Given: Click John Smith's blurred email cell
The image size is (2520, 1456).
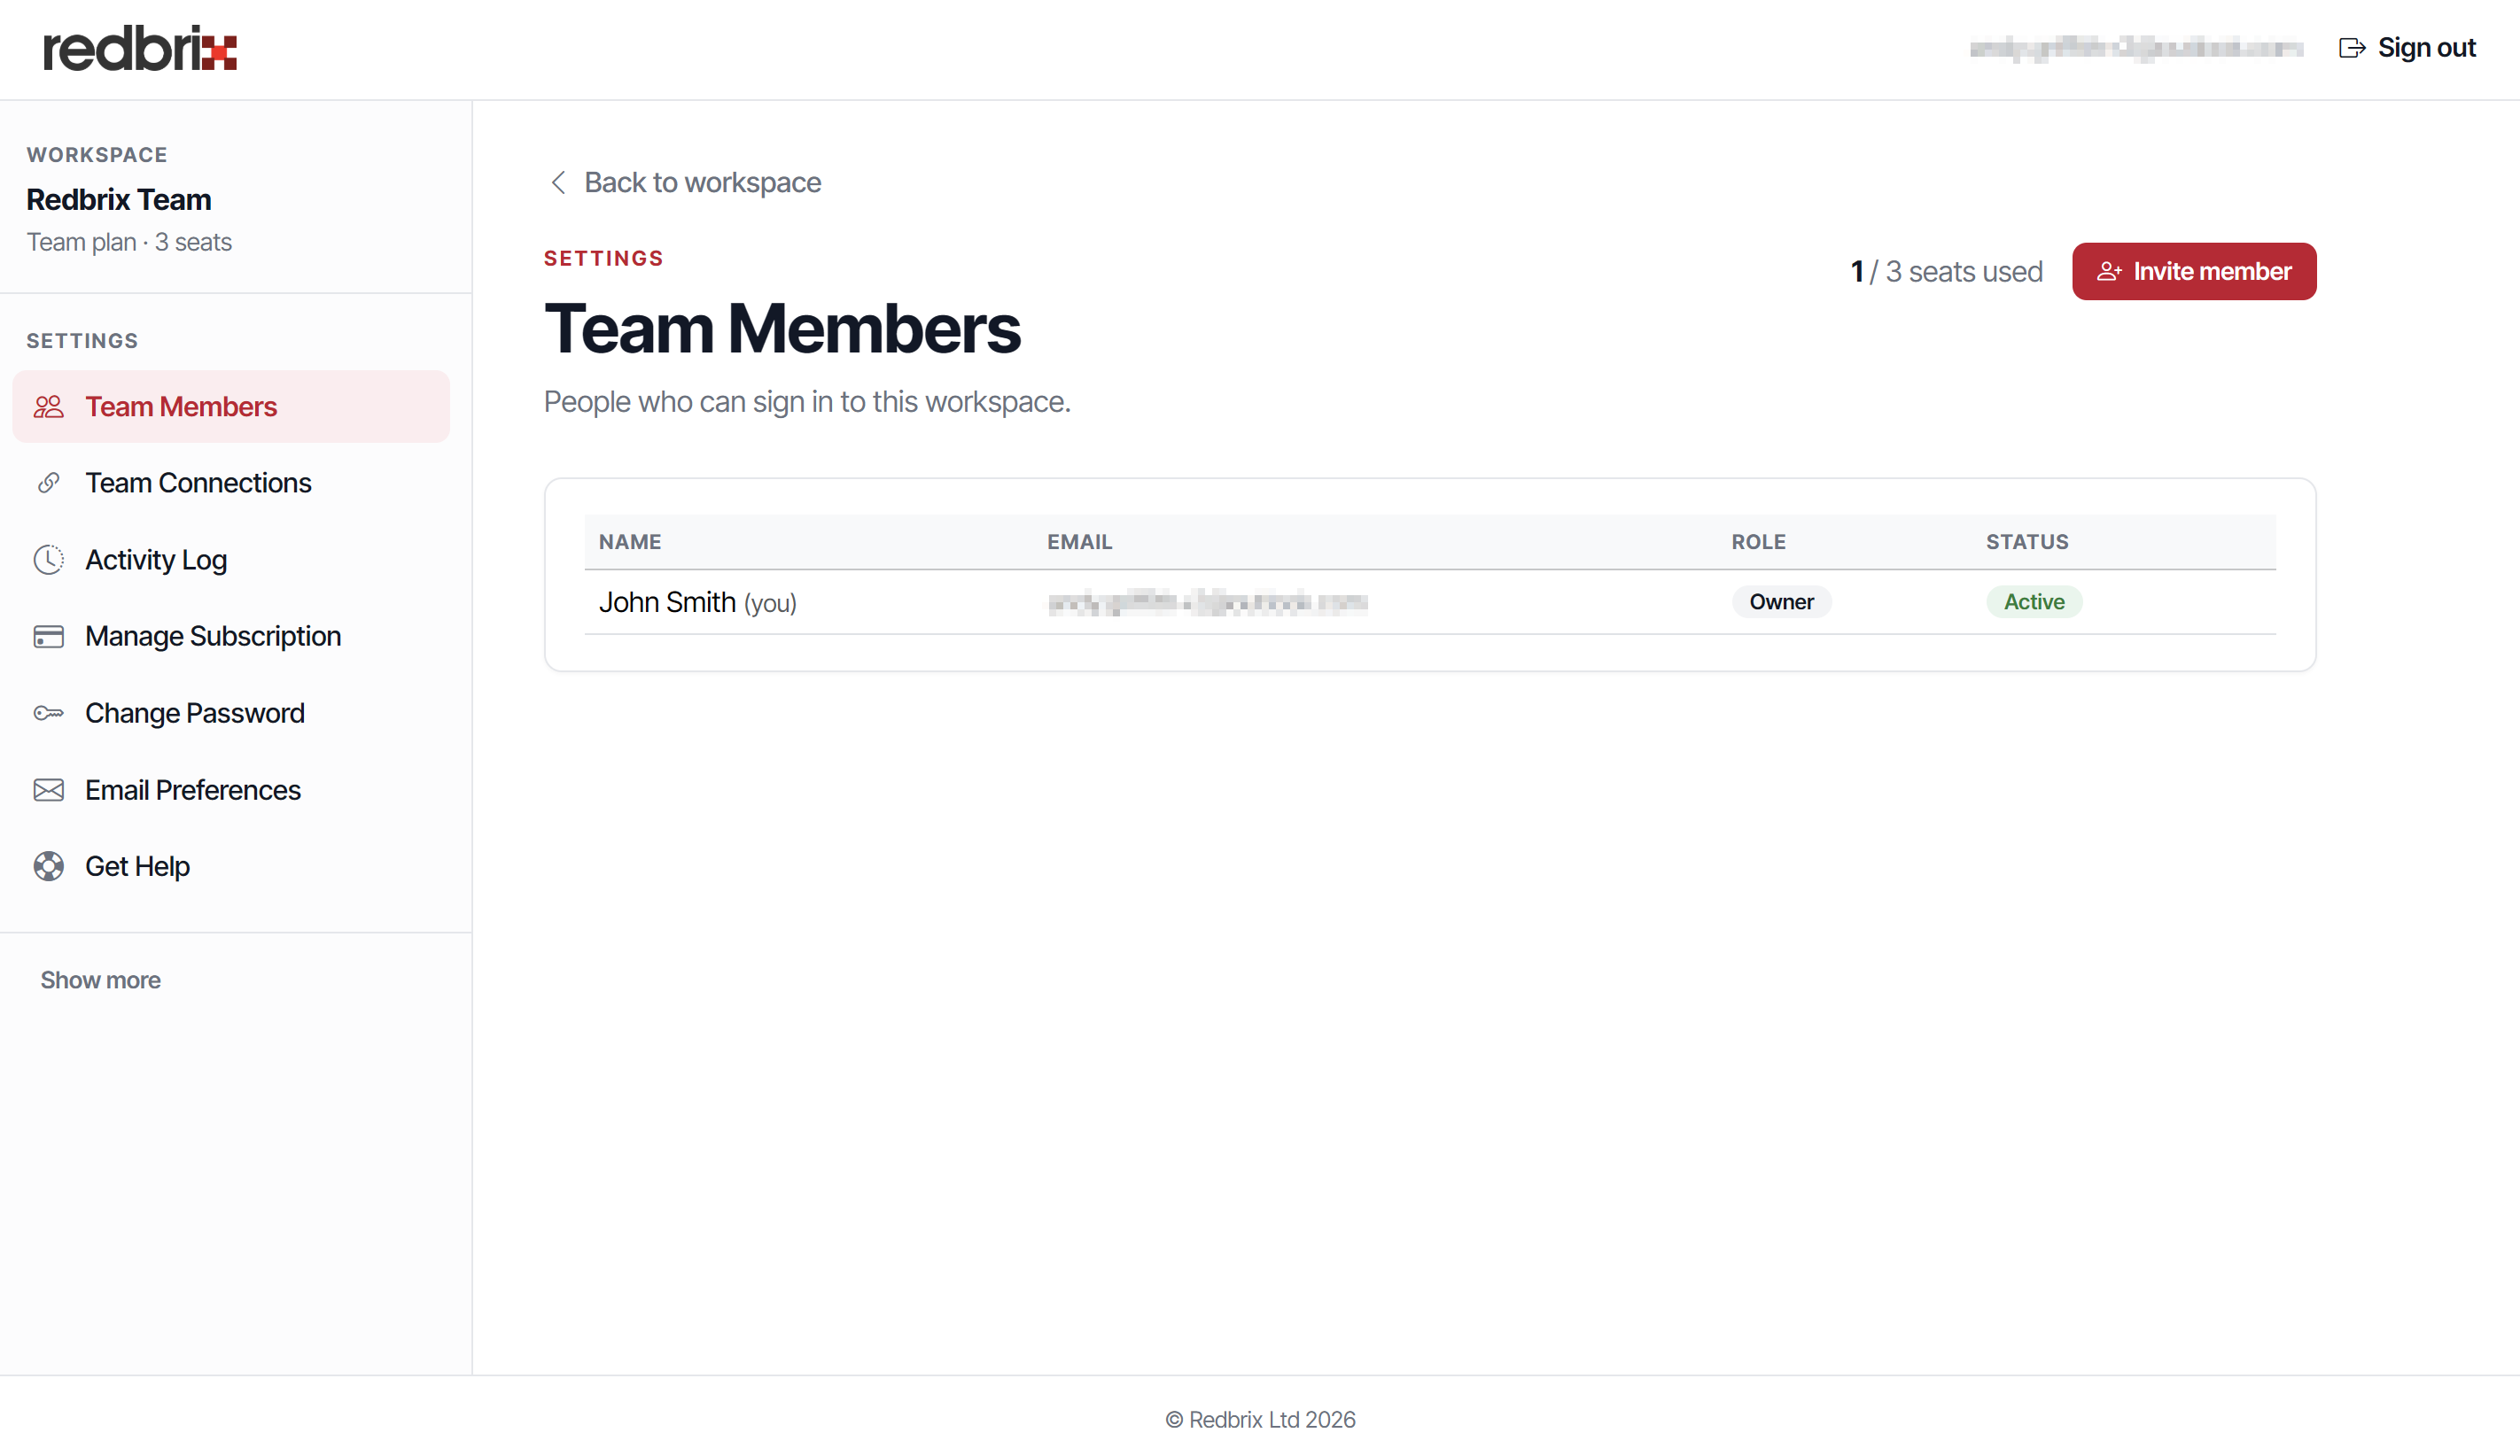Looking at the screenshot, I should (1207, 602).
